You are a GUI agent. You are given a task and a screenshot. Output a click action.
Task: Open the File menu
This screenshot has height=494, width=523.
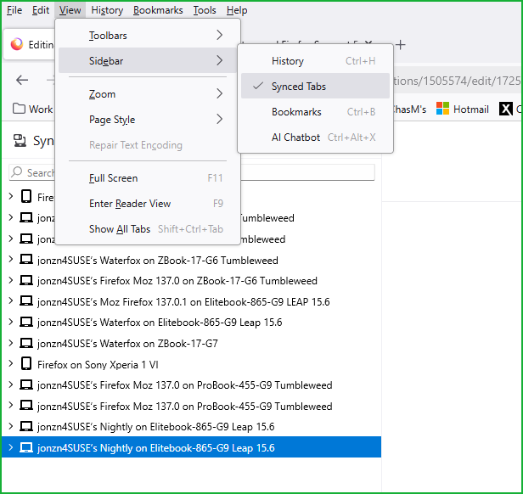(x=14, y=10)
